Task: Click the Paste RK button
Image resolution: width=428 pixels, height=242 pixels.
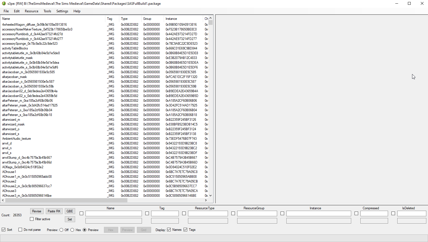Action: click(x=54, y=211)
